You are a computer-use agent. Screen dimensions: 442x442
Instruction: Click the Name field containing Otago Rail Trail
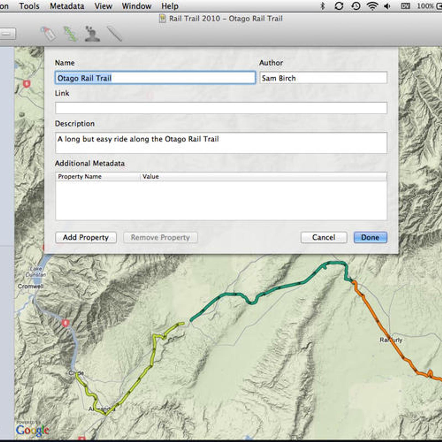tap(155, 78)
